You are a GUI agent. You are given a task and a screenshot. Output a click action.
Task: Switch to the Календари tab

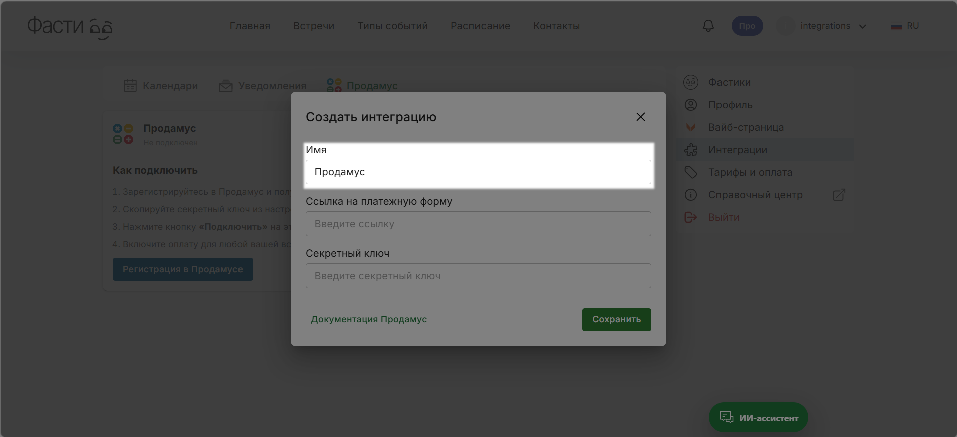[x=161, y=86]
